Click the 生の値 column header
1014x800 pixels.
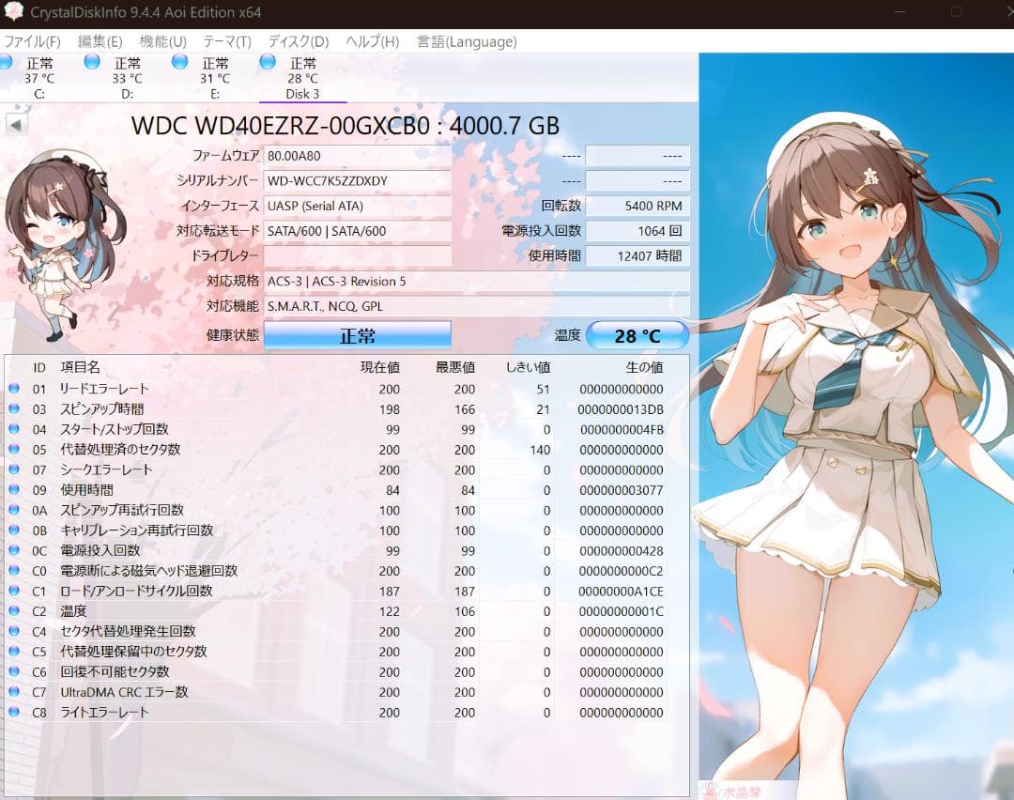pyautogui.click(x=644, y=367)
